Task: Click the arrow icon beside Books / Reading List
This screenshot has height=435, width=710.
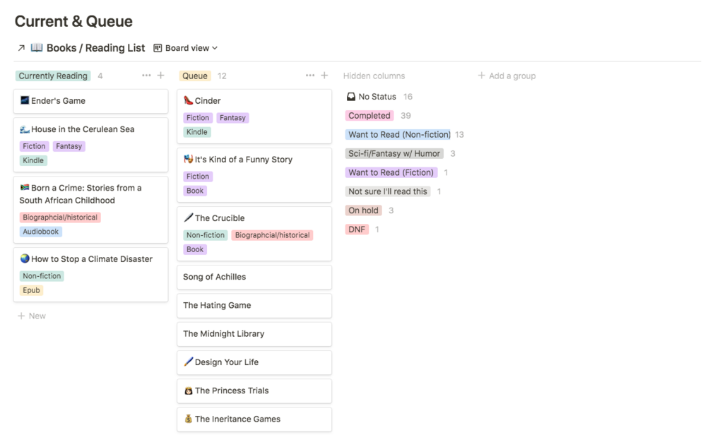Action: pos(21,48)
